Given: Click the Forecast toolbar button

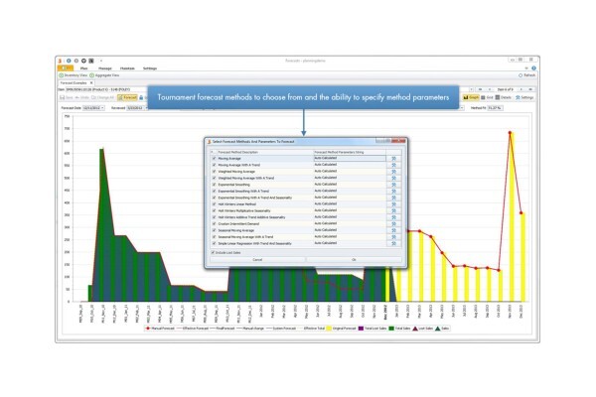Looking at the screenshot, I should [x=127, y=97].
